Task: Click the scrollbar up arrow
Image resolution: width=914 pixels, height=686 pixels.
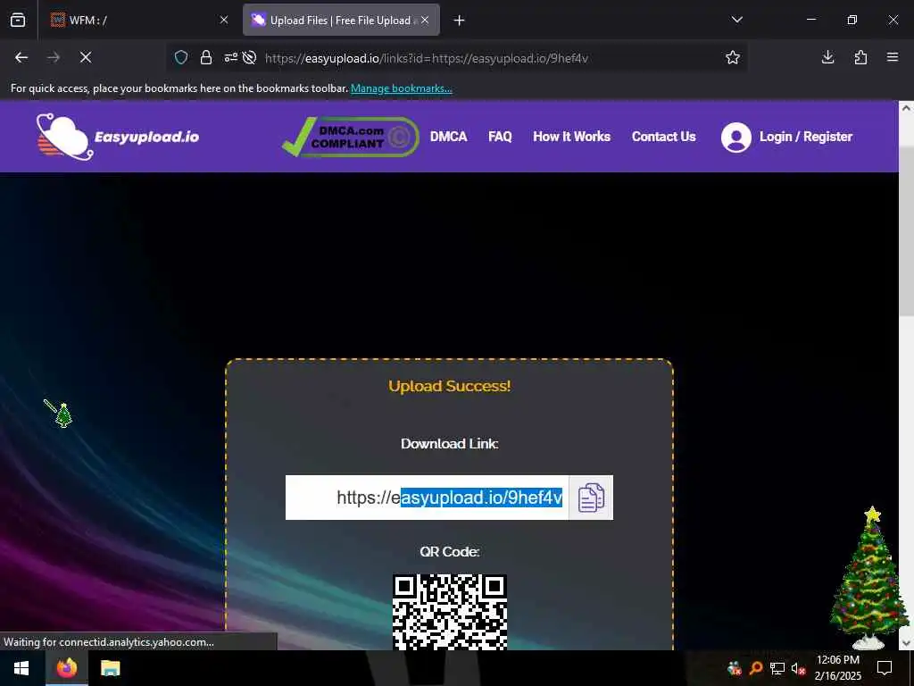Action: coord(906,107)
